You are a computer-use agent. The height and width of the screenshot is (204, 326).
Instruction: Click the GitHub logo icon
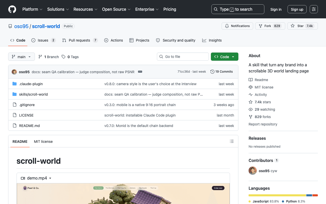point(12,9)
